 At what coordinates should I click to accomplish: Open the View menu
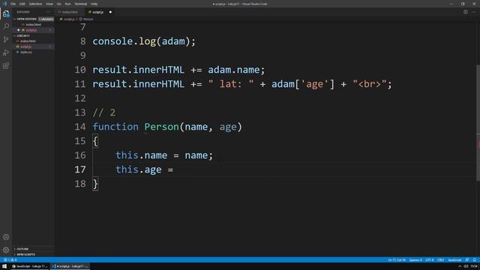pos(49,4)
